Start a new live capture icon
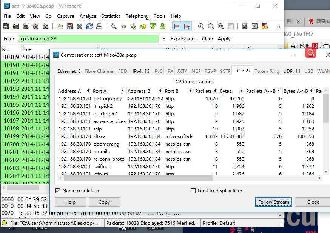This screenshot has height=233, width=330. (26, 26)
